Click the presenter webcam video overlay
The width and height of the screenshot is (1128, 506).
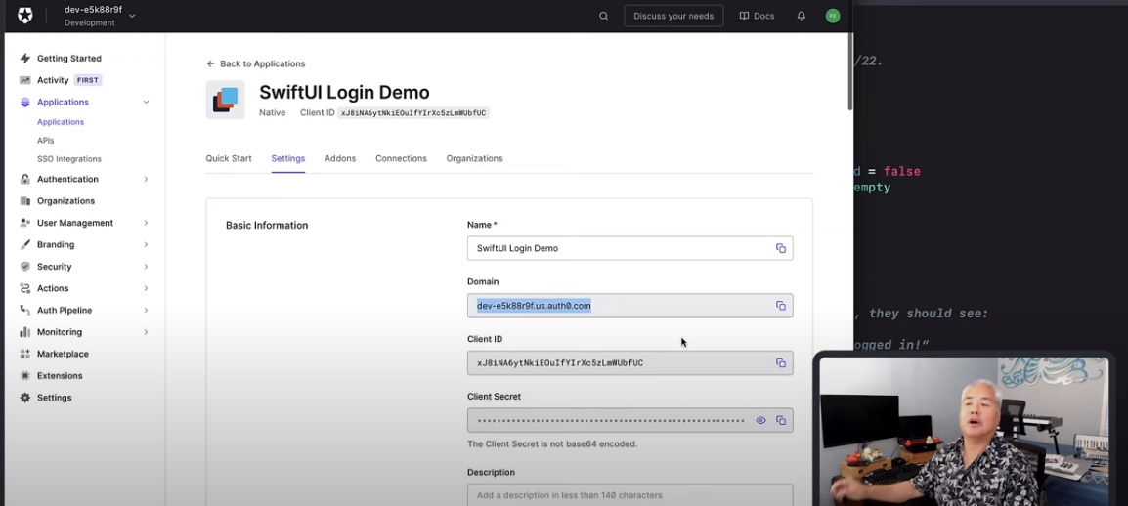pos(964,431)
